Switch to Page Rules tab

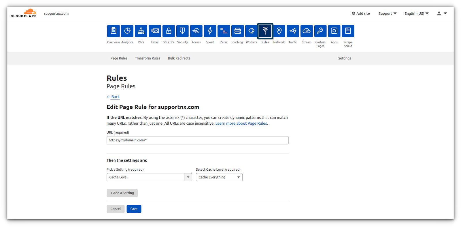pos(119,58)
